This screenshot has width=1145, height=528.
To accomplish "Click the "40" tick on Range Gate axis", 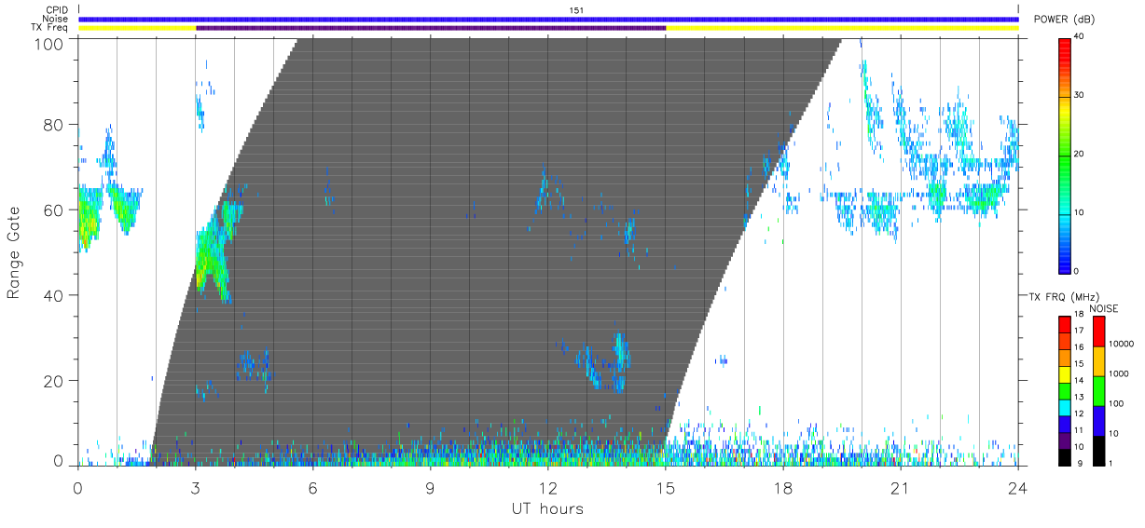I will coord(52,295).
